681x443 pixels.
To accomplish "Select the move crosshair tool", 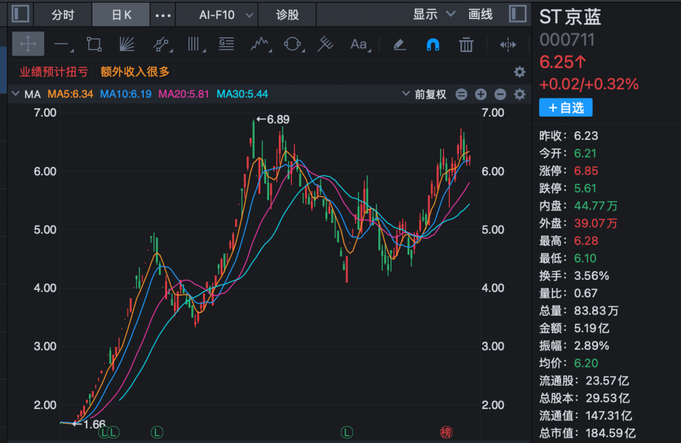I will (x=28, y=44).
